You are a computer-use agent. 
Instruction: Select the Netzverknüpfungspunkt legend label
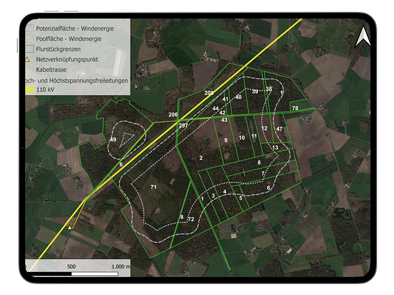[67, 59]
